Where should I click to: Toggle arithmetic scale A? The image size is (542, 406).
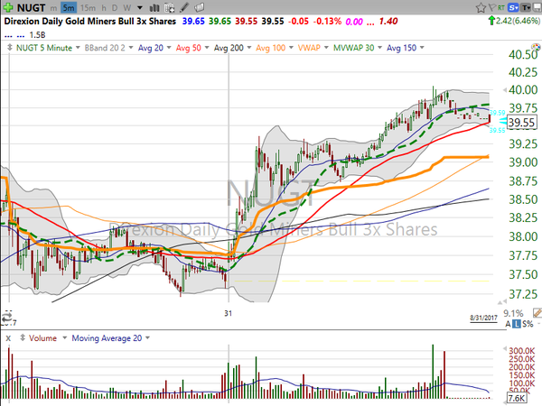point(508,324)
